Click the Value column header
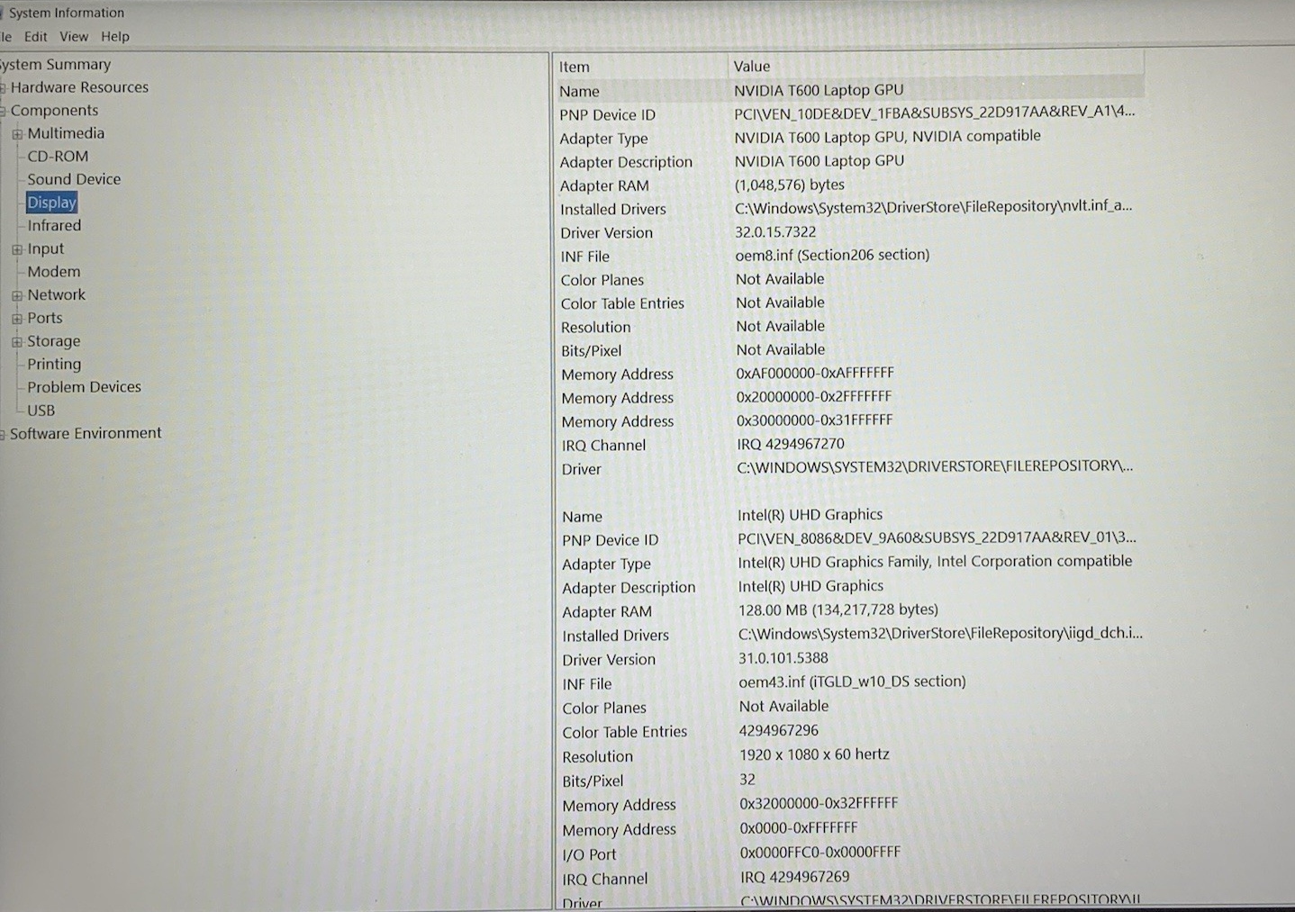The height and width of the screenshot is (912, 1295). tap(752, 67)
